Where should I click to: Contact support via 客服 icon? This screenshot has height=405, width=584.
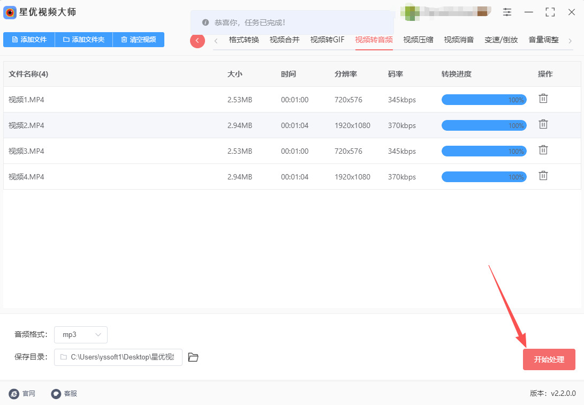[x=64, y=394]
